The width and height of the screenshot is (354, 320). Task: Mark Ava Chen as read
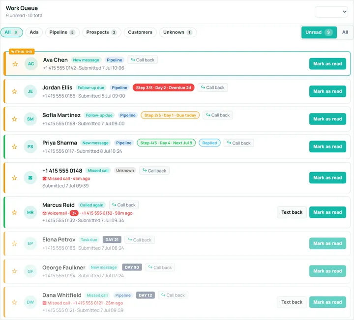(327, 64)
